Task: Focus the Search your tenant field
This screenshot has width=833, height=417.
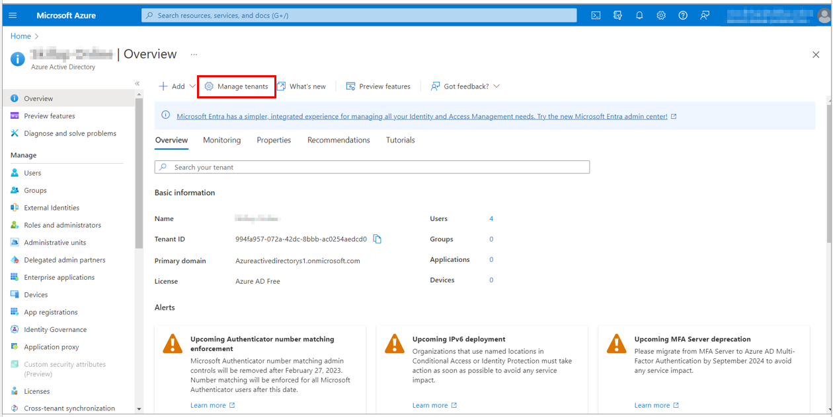Action: coord(372,168)
